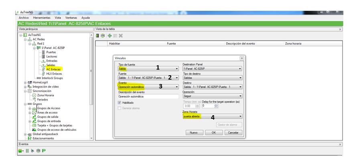Click the green P icon in Eventos toolbar

click(44, 151)
